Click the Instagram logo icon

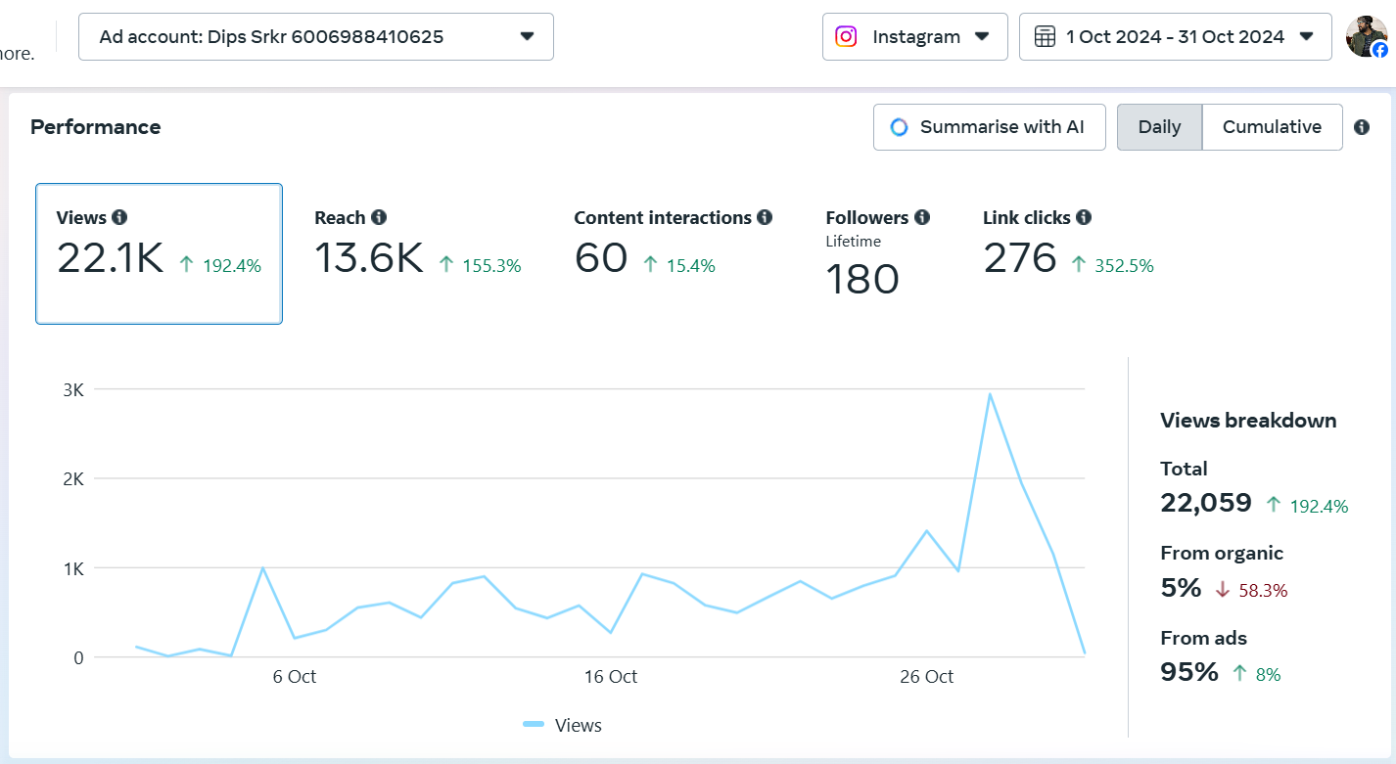[846, 36]
